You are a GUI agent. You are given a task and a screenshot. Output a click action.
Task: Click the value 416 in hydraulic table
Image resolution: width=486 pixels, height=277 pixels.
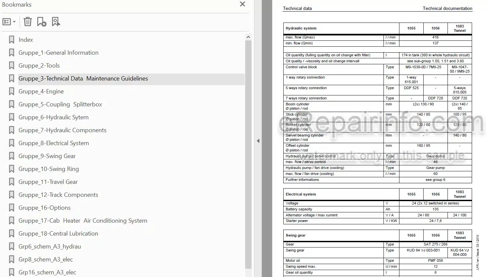pyautogui.click(x=436, y=37)
